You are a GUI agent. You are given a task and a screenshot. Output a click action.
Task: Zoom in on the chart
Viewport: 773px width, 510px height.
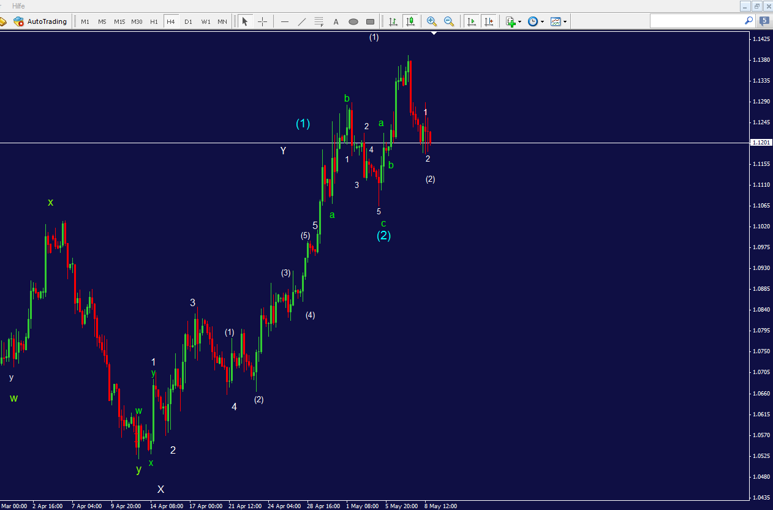coord(432,21)
